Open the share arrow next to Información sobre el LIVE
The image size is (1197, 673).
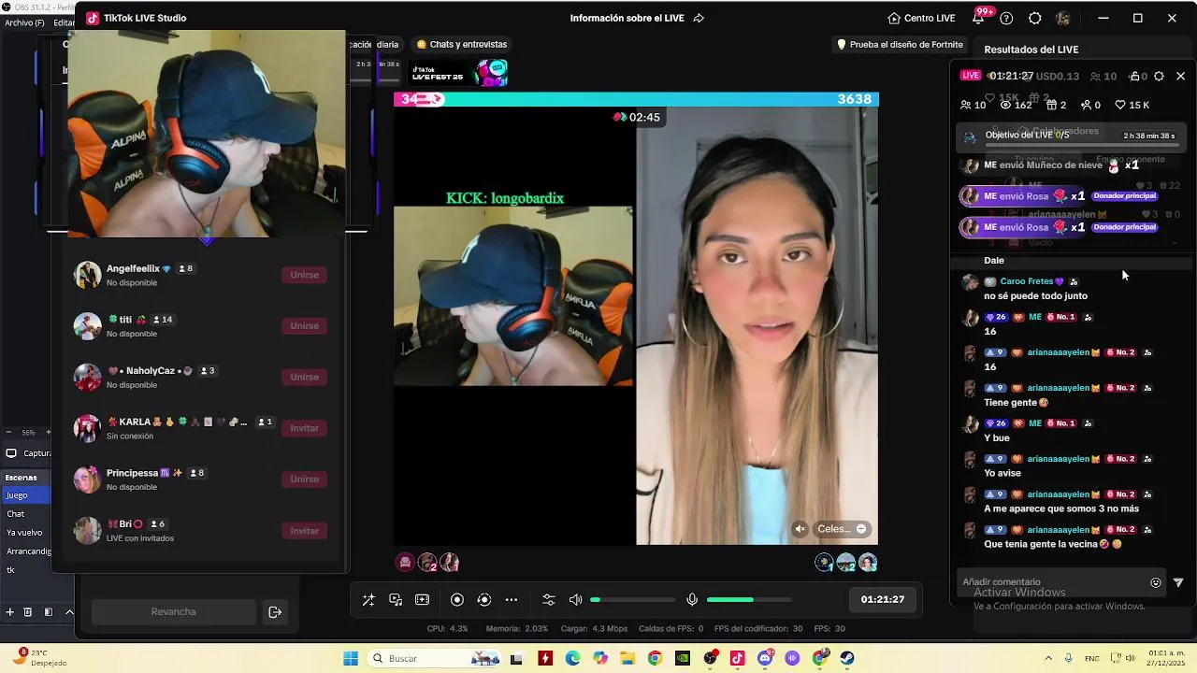click(699, 18)
